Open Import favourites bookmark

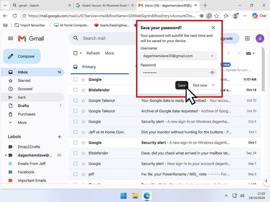(x=30, y=25)
